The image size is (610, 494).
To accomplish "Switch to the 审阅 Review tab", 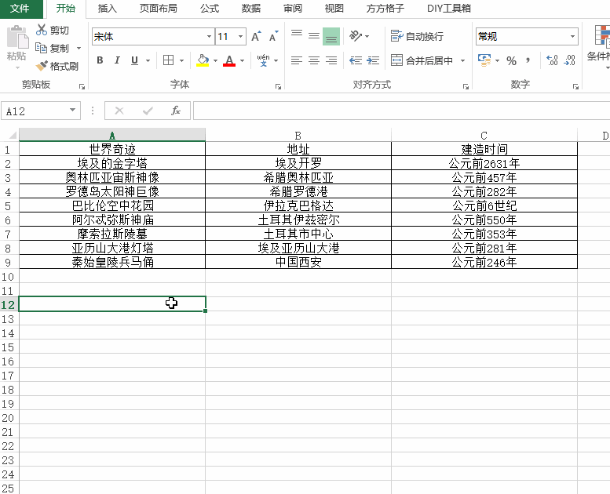I will 293,9.
